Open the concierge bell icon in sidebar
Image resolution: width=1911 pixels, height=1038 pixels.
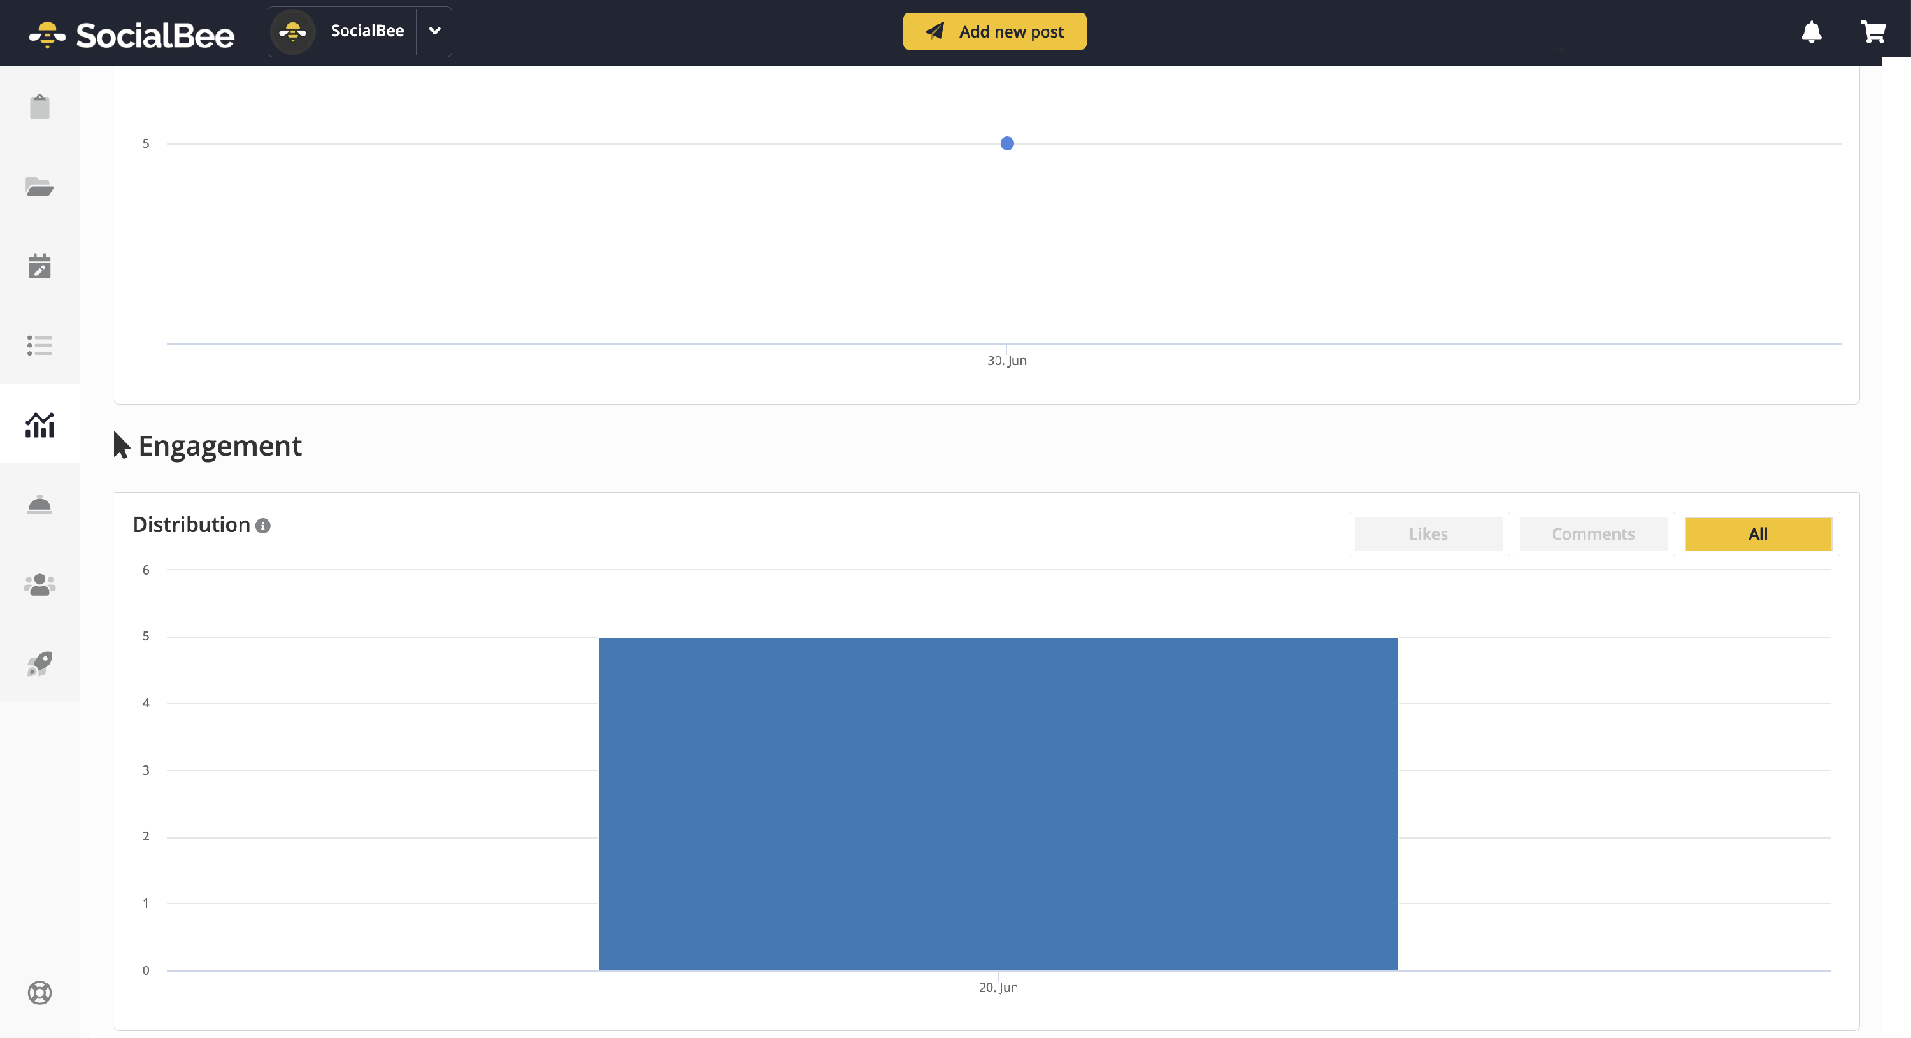39,505
